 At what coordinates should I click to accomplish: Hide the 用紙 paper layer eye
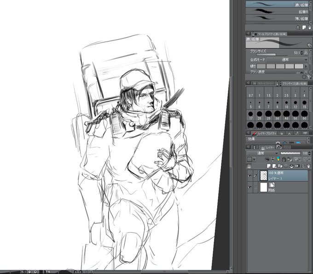[250, 188]
